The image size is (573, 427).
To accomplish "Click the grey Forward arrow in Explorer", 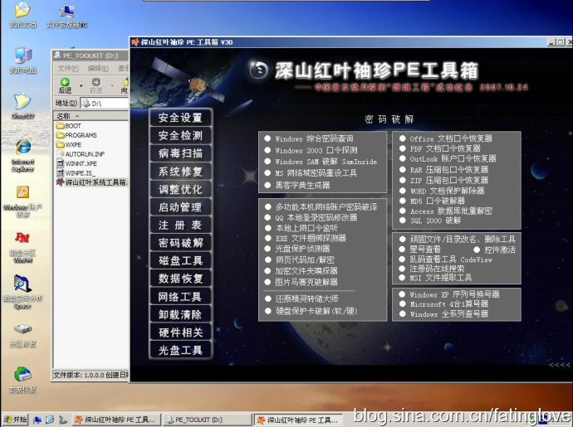I will click(96, 85).
